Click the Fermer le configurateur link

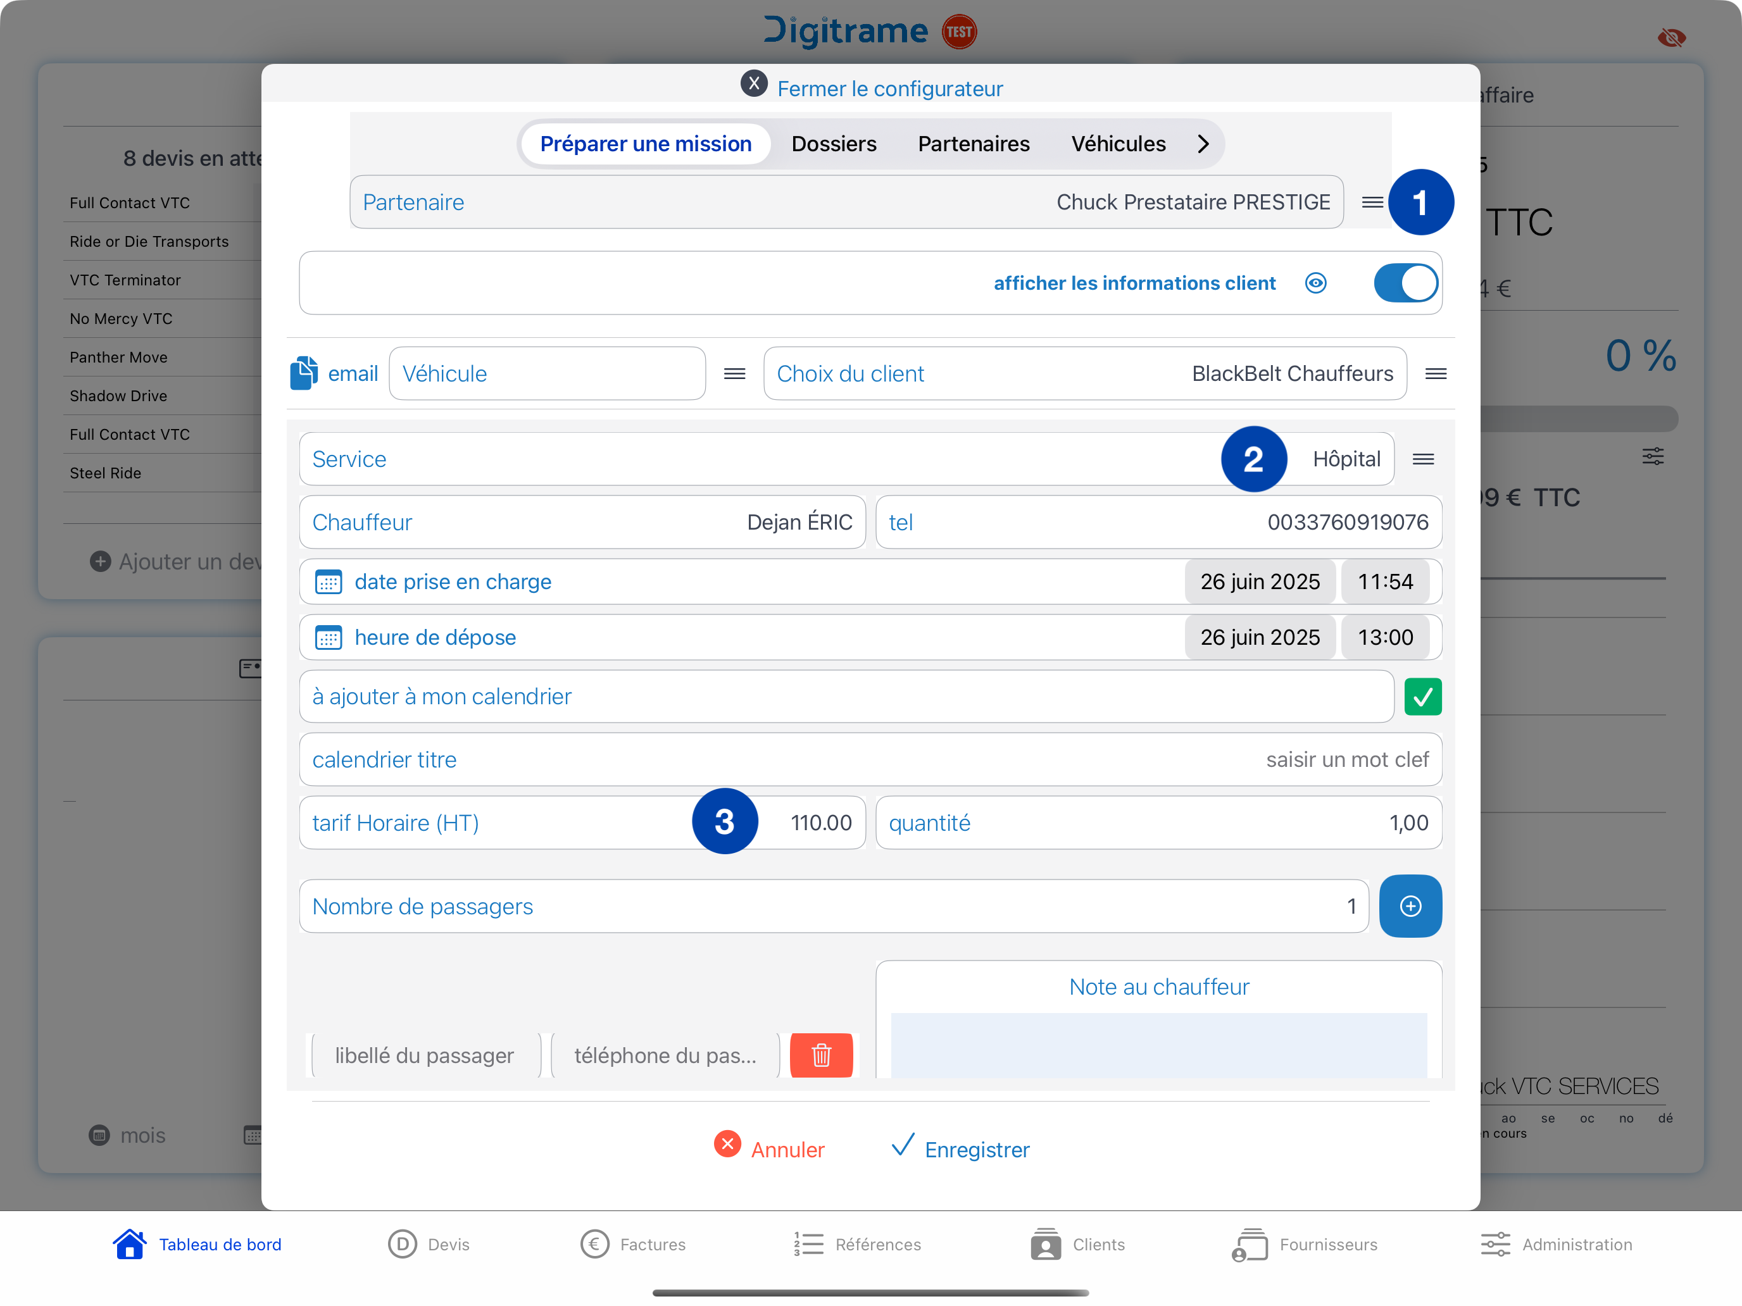[x=890, y=89]
